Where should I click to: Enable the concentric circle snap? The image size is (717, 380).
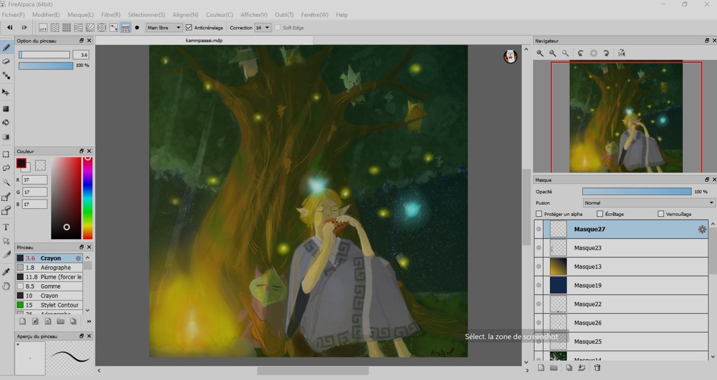(102, 27)
